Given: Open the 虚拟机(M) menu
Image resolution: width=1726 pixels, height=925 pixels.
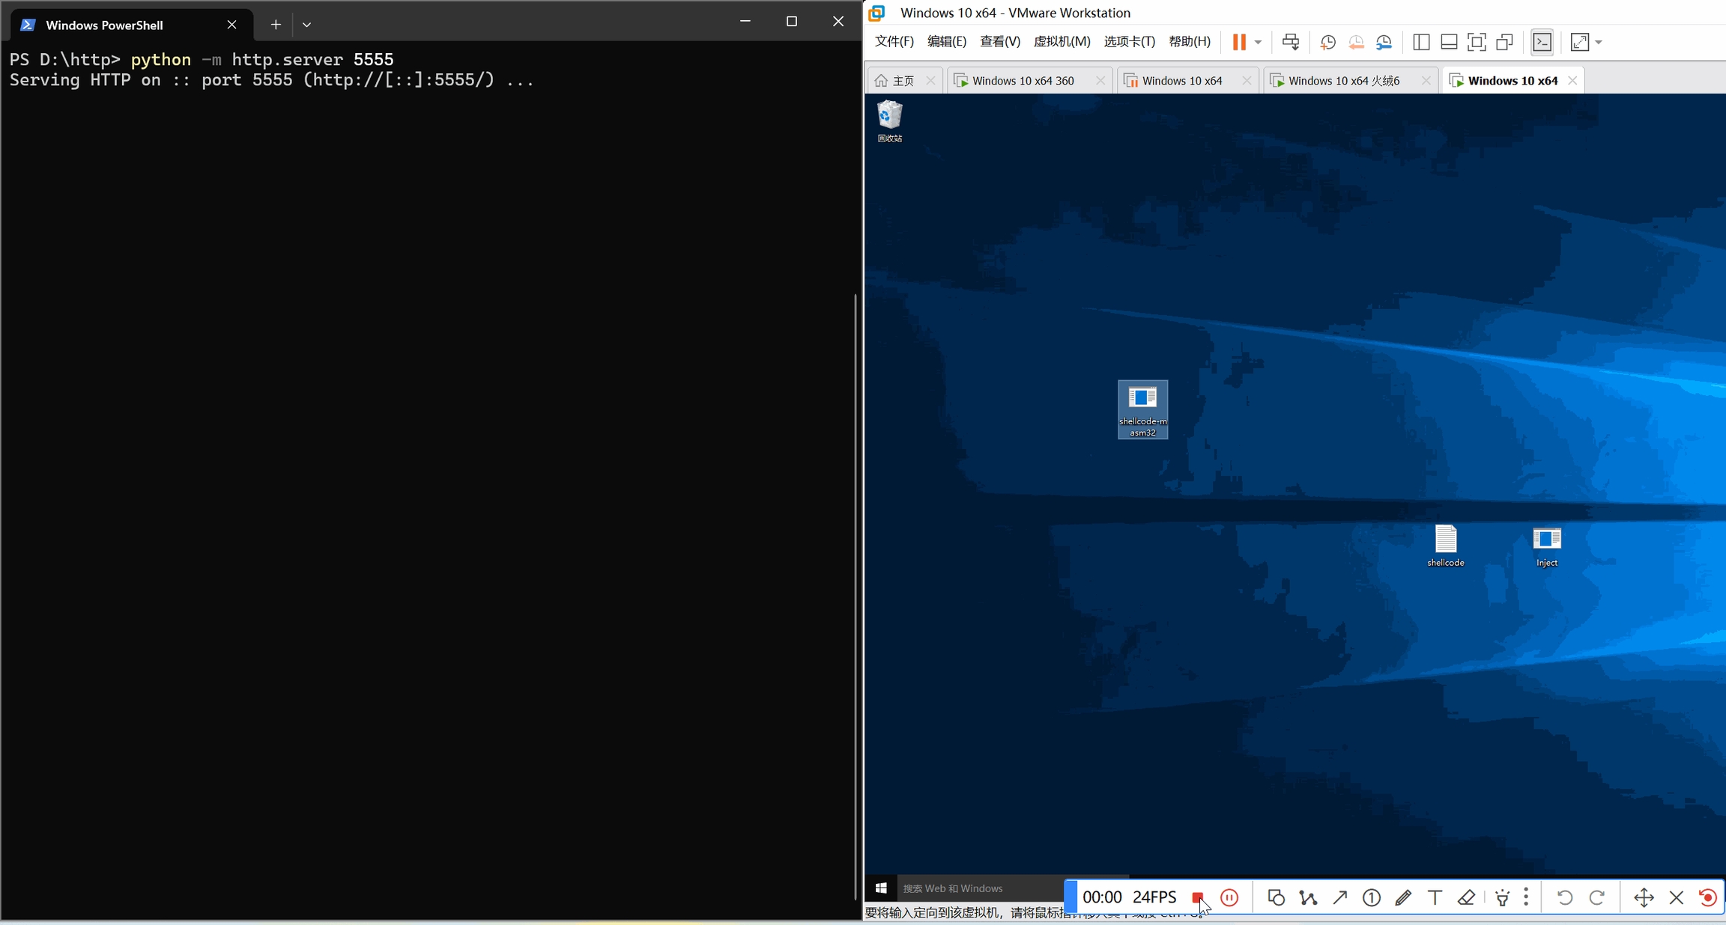Looking at the screenshot, I should [1061, 41].
